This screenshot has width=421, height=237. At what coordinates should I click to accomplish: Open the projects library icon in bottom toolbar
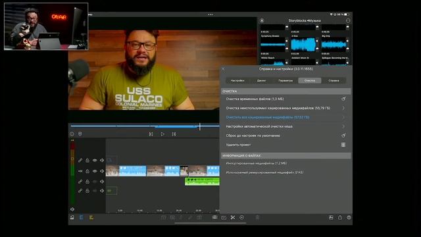(72, 217)
